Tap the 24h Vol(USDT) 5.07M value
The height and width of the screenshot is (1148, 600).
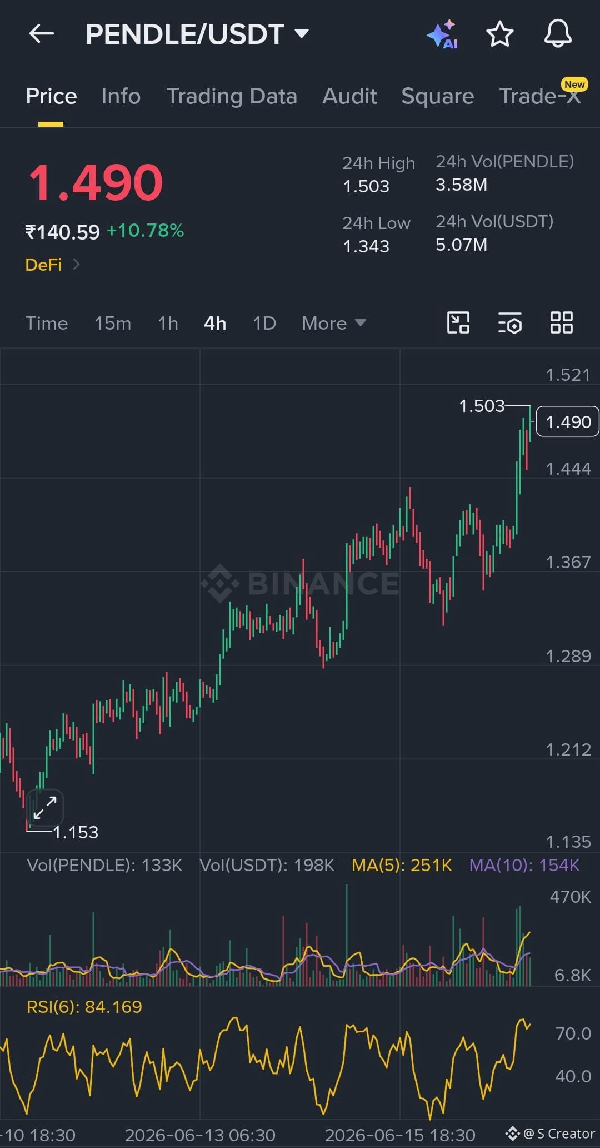pyautogui.click(x=461, y=245)
